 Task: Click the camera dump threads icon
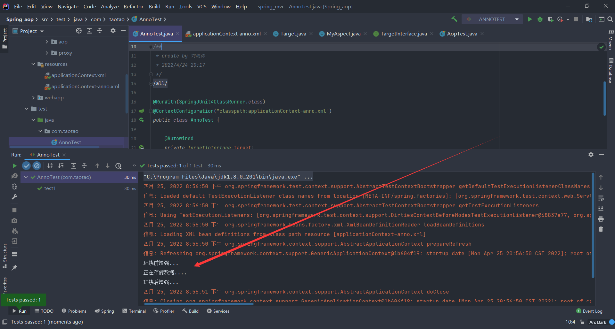pyautogui.click(x=14, y=220)
